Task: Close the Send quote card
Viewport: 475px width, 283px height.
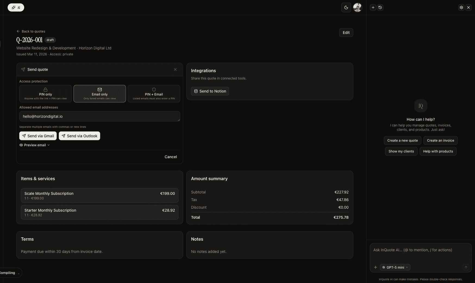Action: [175, 69]
